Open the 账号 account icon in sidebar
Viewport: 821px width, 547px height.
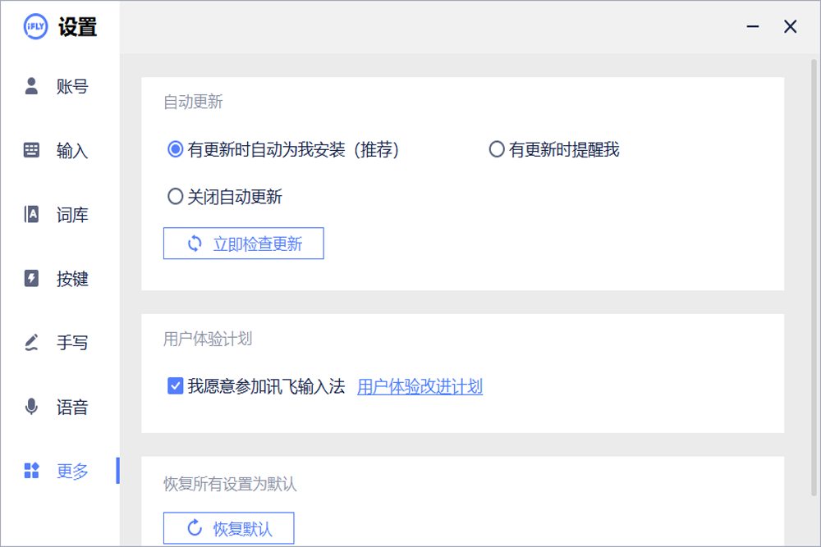[x=32, y=86]
